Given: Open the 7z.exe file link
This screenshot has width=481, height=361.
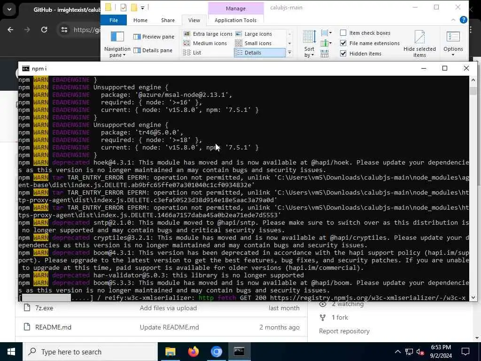Looking at the screenshot, I should pyautogui.click(x=44, y=308).
